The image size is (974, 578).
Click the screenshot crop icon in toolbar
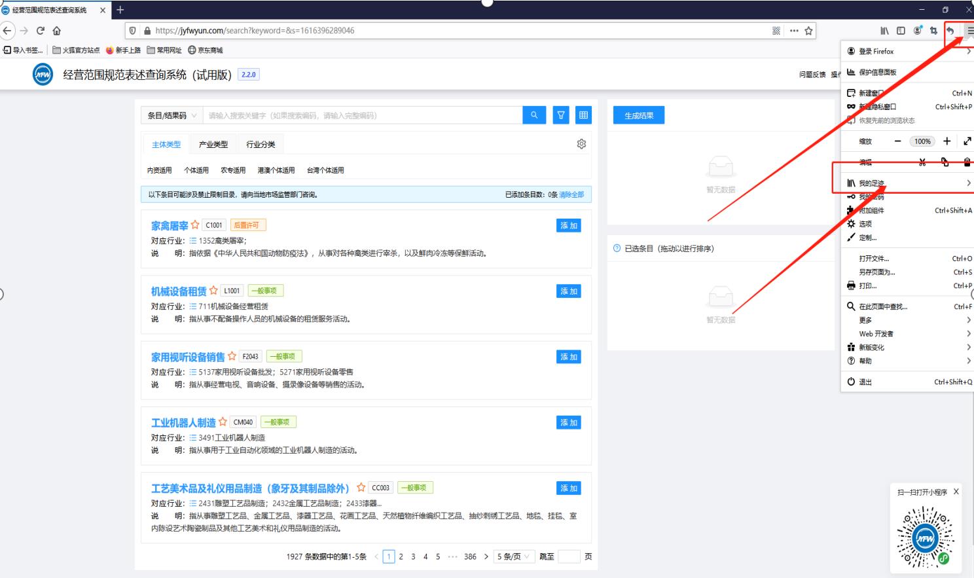tap(933, 31)
